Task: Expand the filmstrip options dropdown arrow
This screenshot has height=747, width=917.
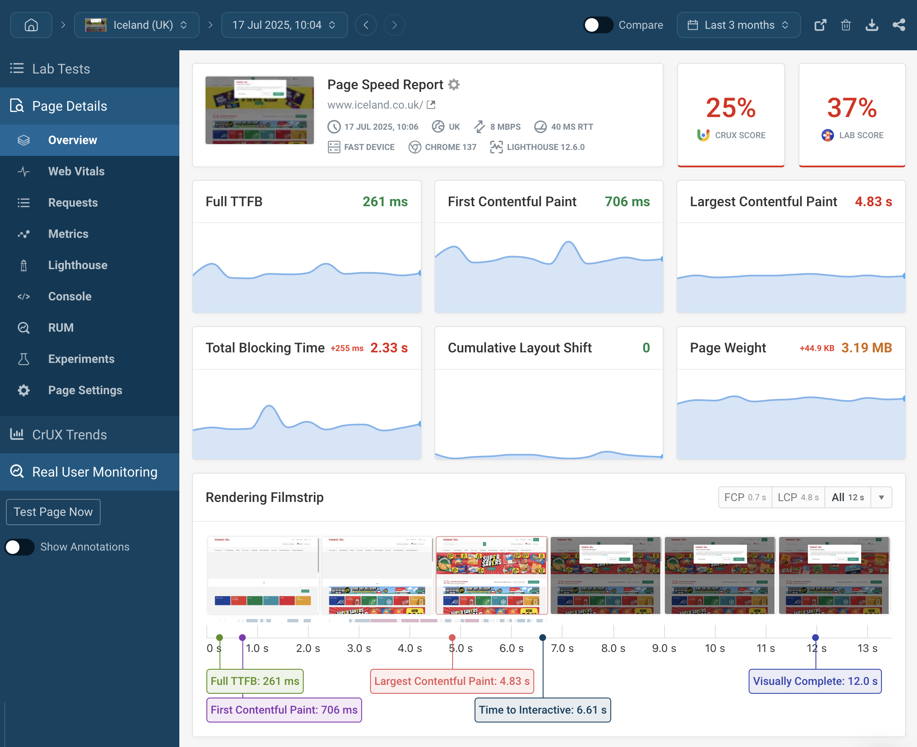Action: click(x=881, y=497)
